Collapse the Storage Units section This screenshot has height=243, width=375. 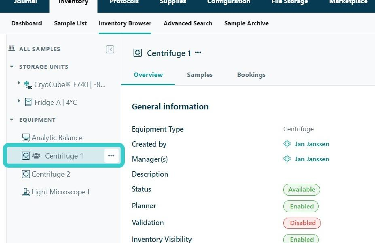point(12,67)
